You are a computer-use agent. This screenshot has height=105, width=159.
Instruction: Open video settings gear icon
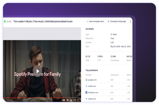pyautogui.click(x=68, y=100)
